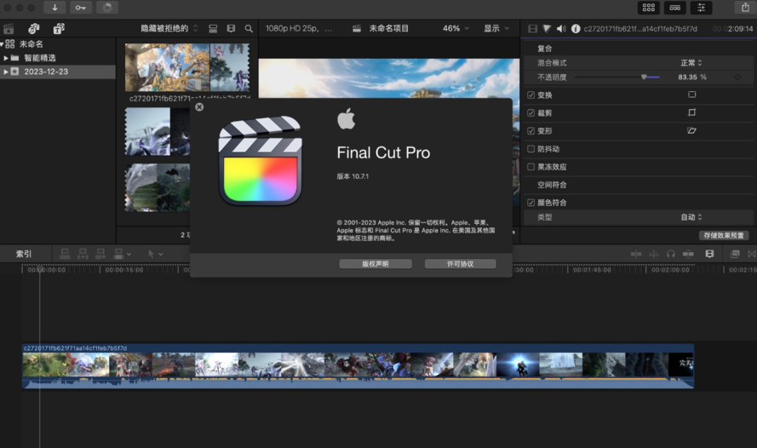Viewport: 757px width, 448px height.
Task: Insert clip into the timeline button
Action: point(83,254)
